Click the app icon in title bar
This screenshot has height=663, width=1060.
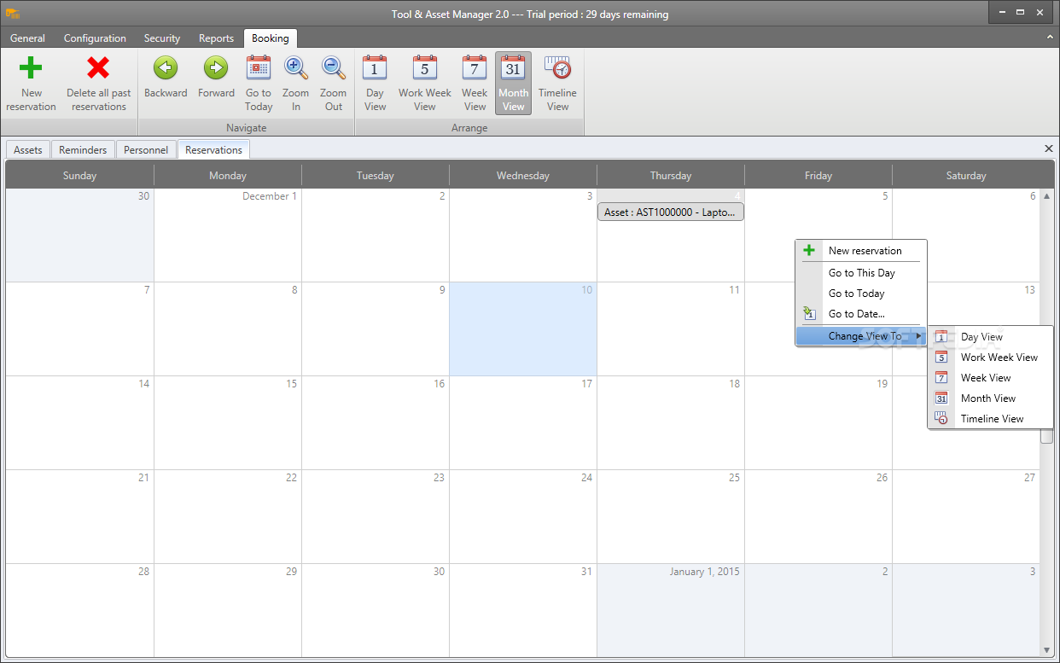tap(13, 14)
